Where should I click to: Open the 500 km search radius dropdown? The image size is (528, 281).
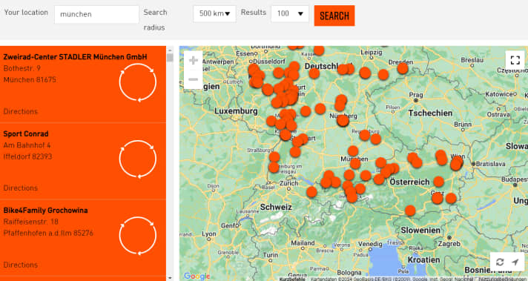click(x=214, y=14)
